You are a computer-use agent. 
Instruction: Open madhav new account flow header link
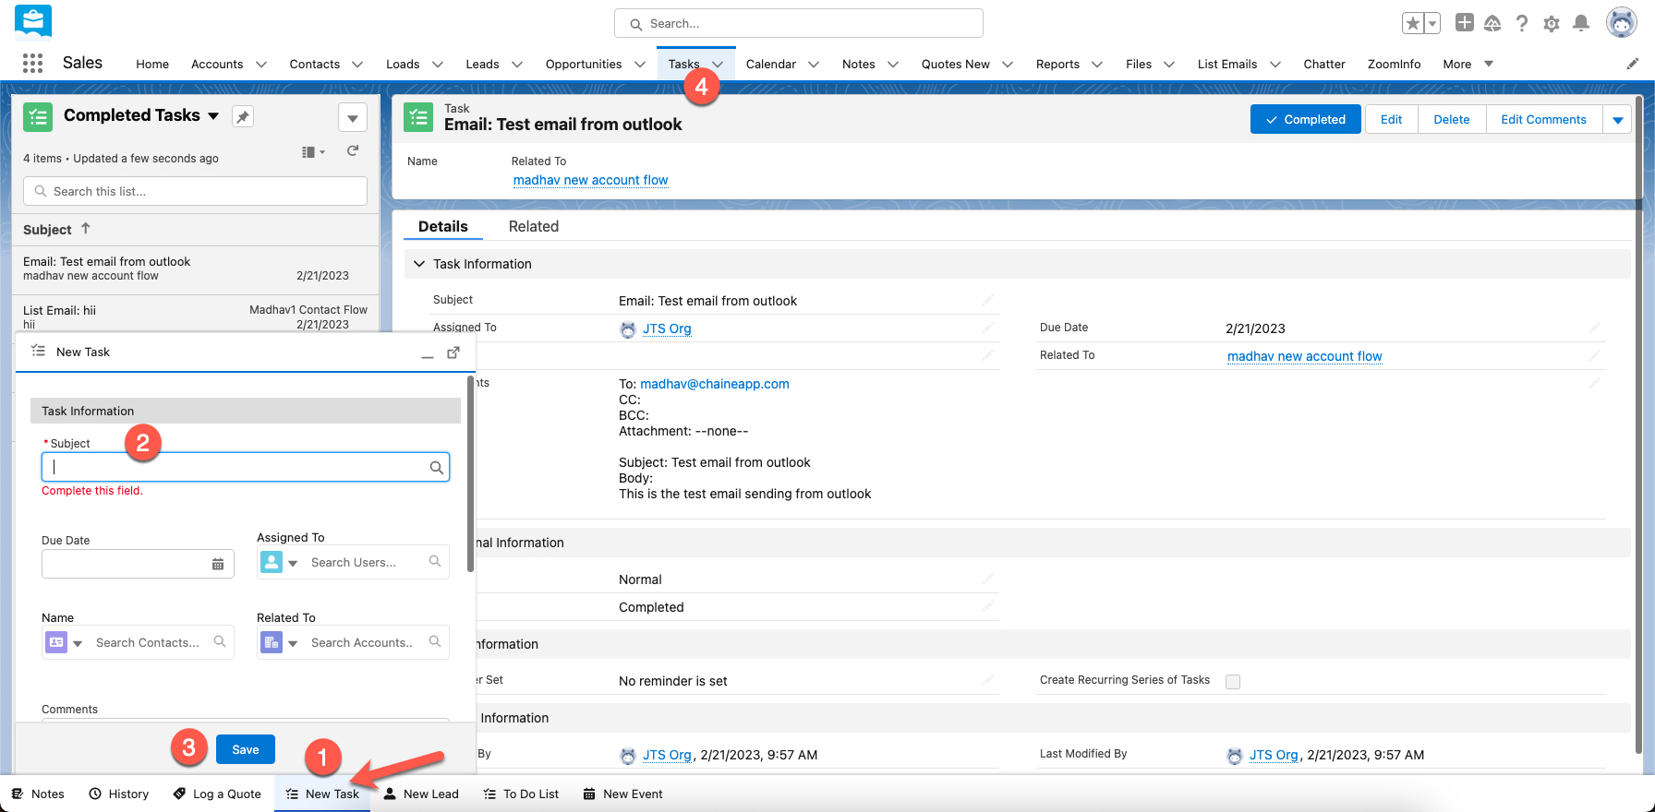pyautogui.click(x=591, y=180)
